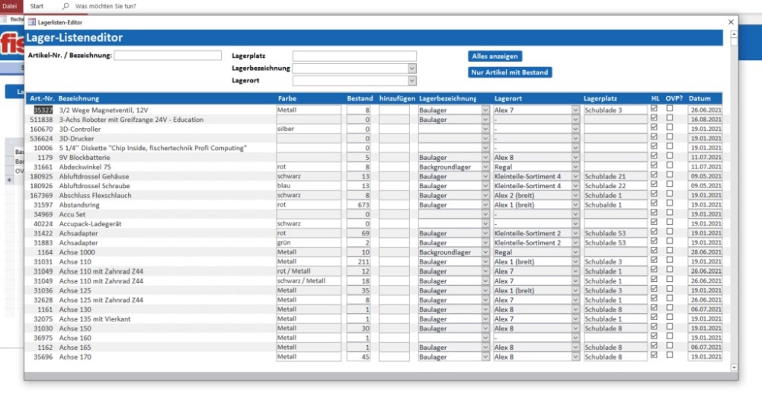This screenshot has width=762, height=410.
Task: Click 'Abschluss Flexschlauch' item name
Action: 95,195
